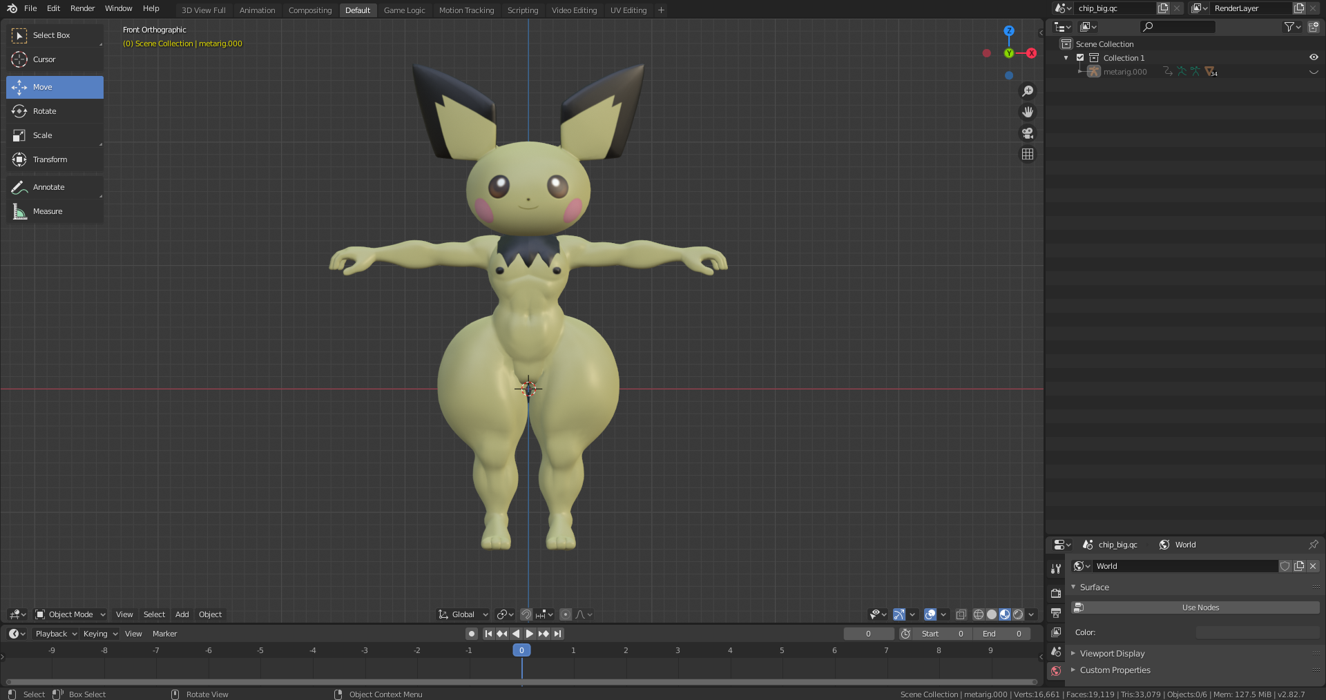The height and width of the screenshot is (700, 1326).
Task: Click the world Color swatch
Action: 1258,632
